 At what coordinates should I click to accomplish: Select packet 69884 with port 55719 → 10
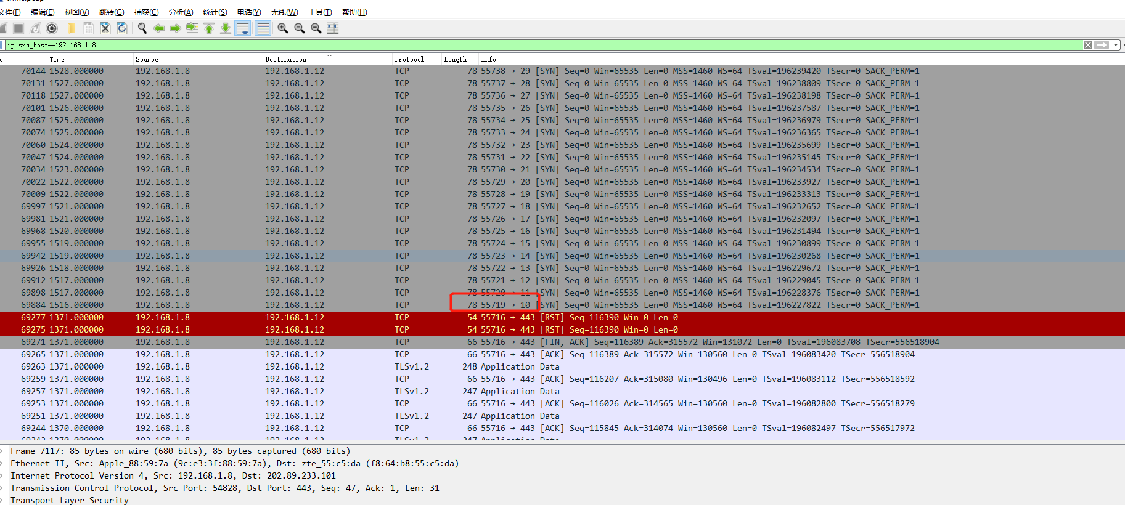click(562, 305)
